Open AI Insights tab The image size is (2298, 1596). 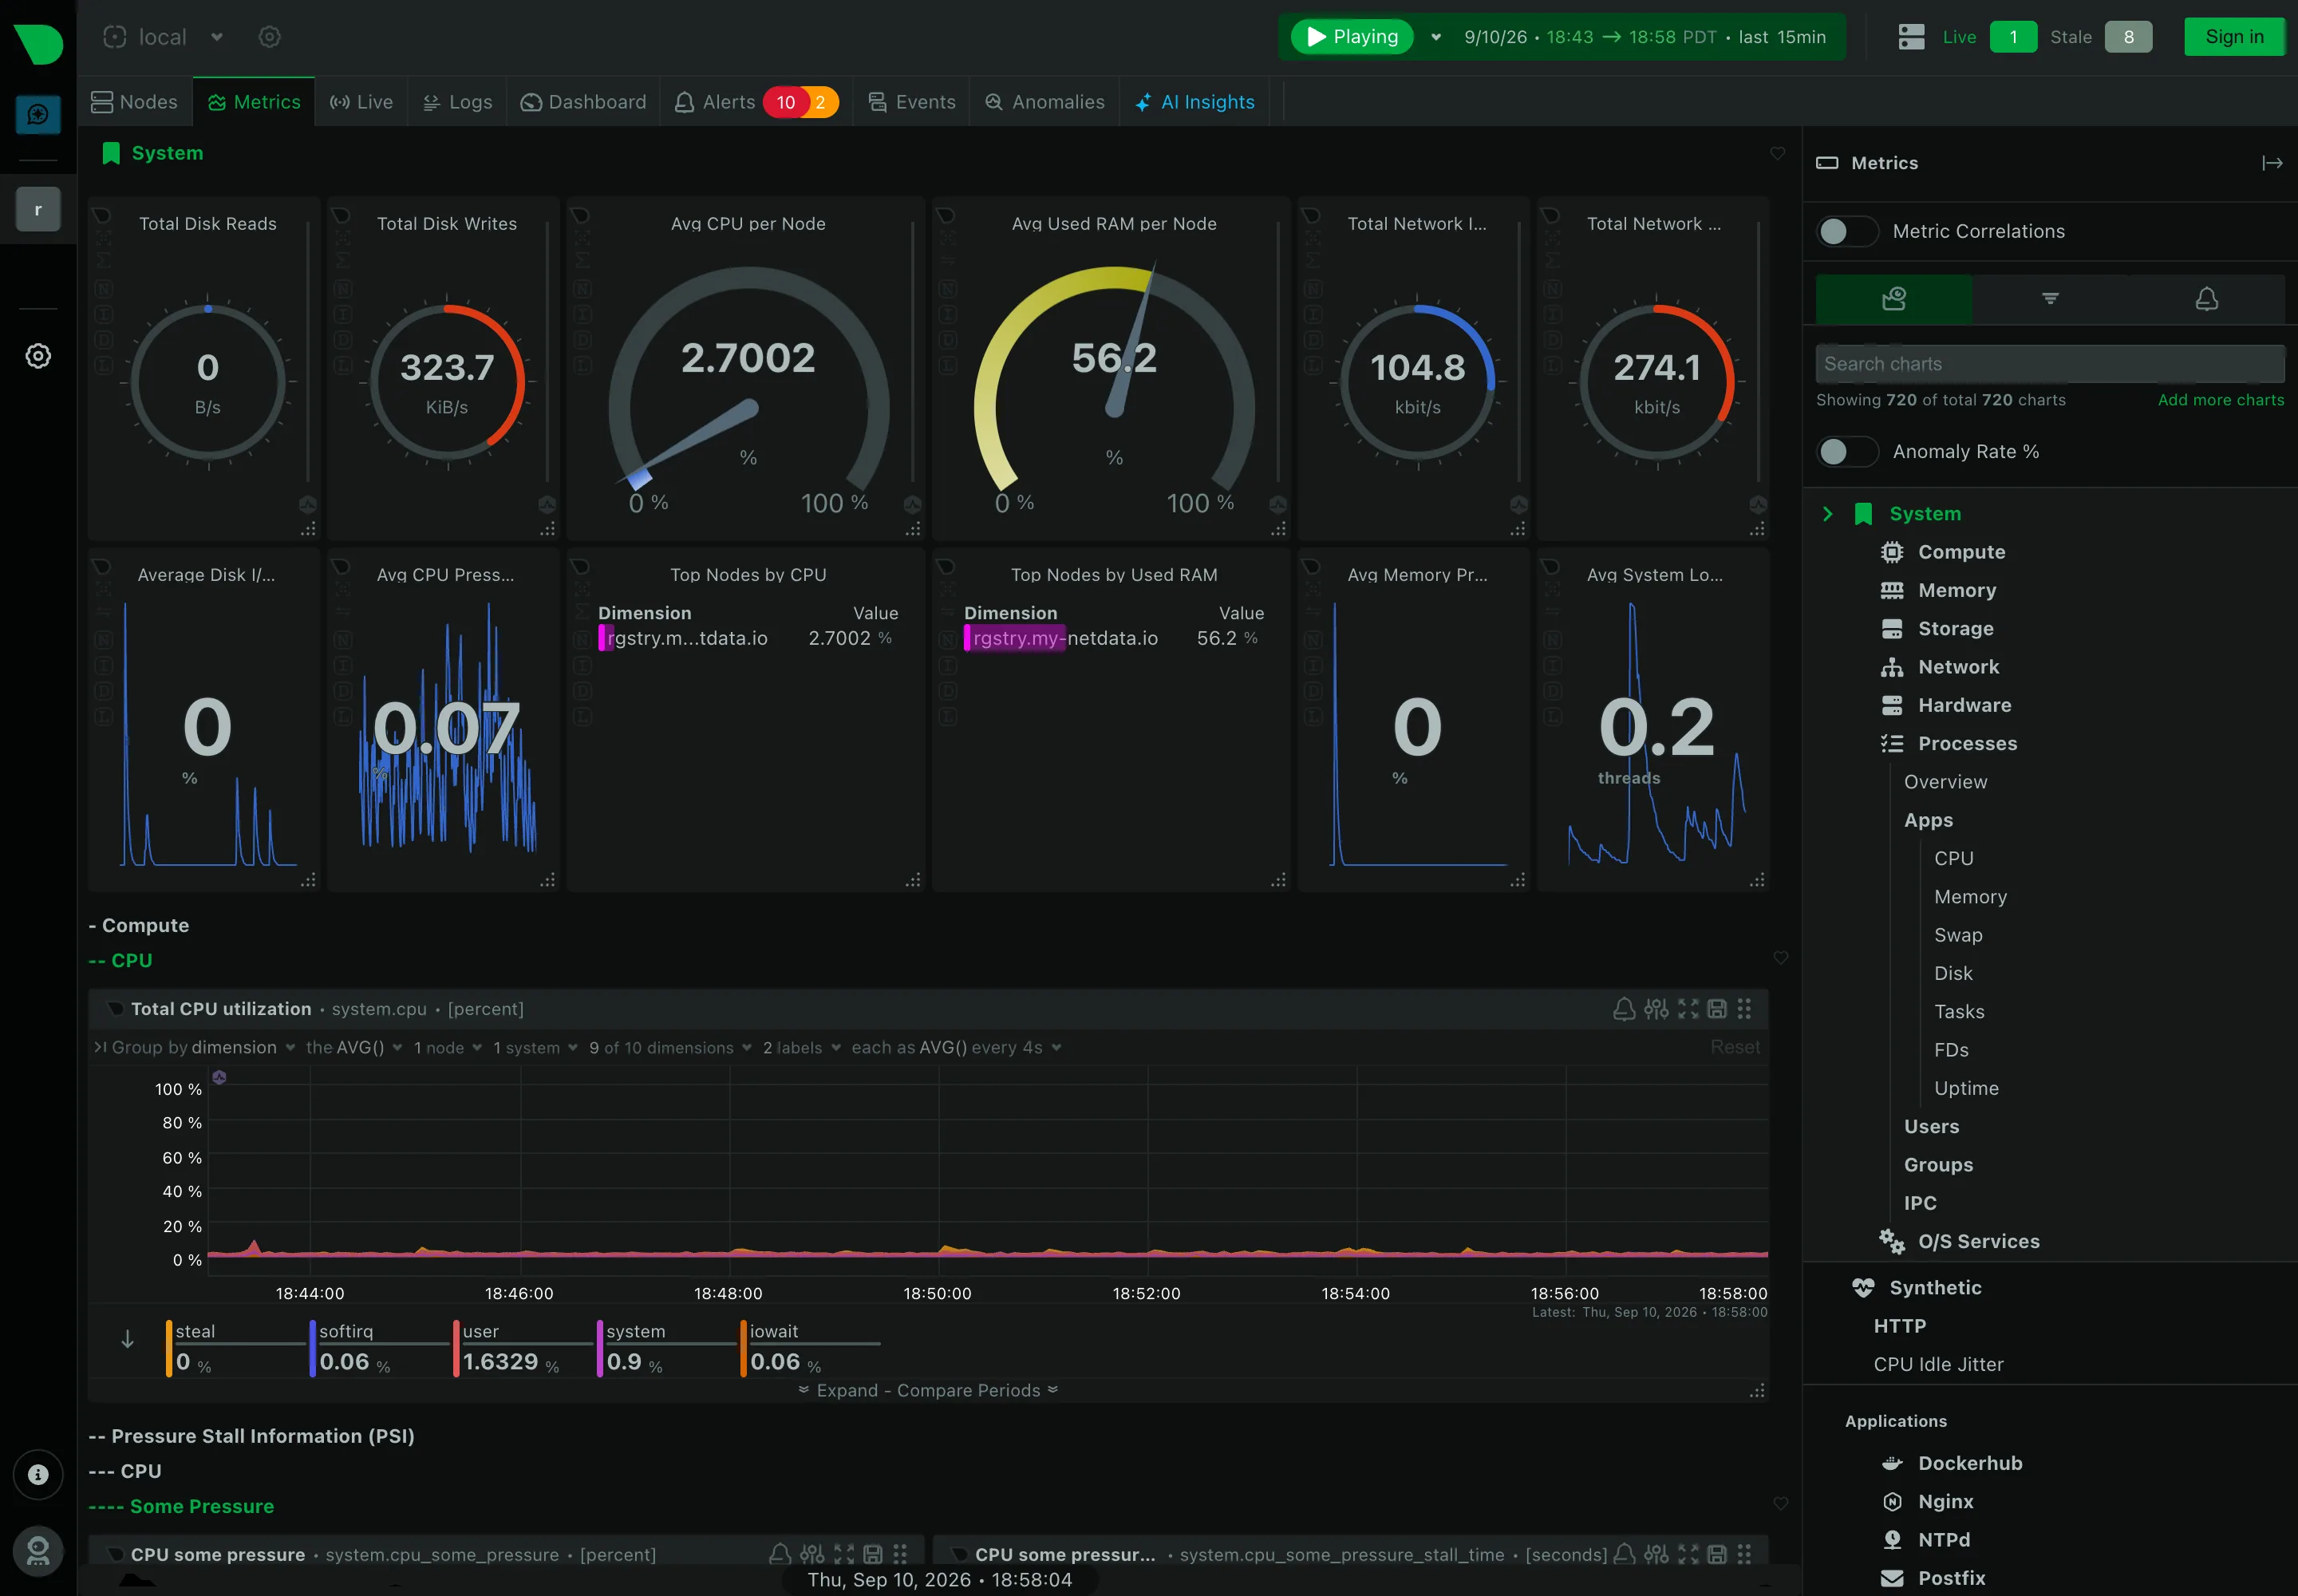(1195, 102)
